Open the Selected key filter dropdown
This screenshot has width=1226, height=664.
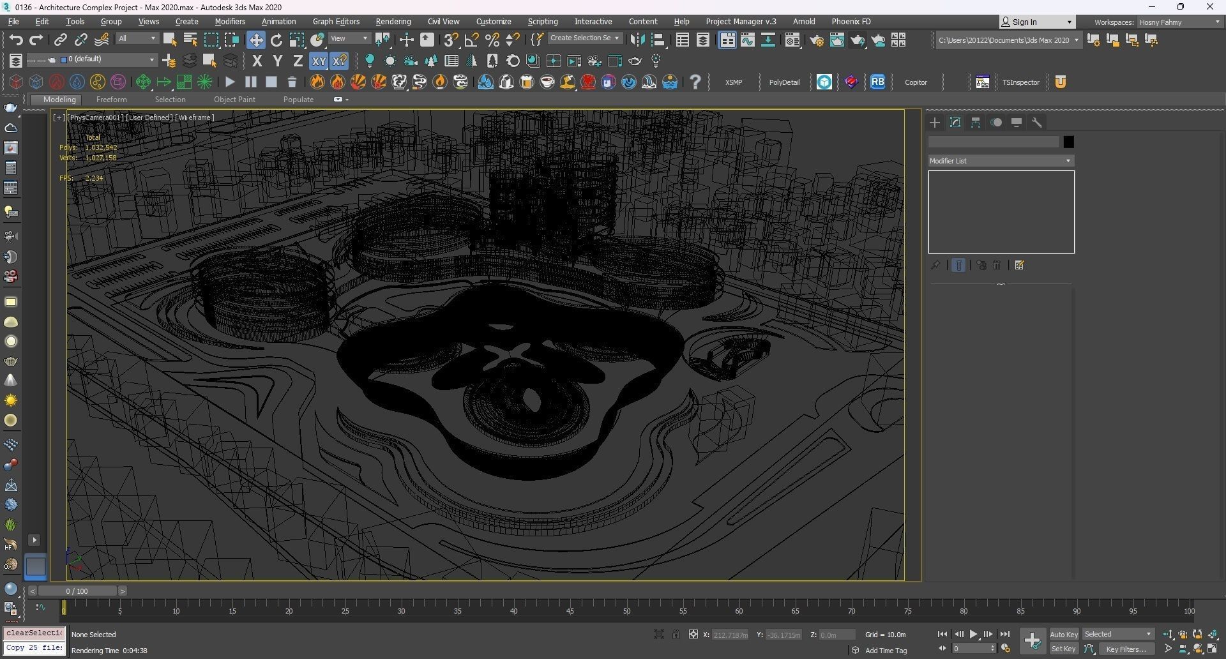coord(1118,635)
